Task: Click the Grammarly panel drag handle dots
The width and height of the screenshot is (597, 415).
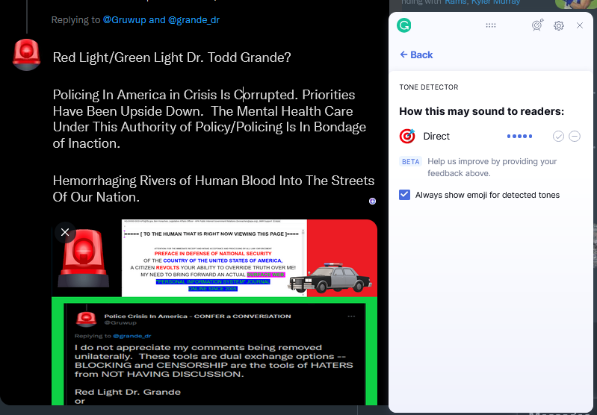Action: click(x=491, y=25)
